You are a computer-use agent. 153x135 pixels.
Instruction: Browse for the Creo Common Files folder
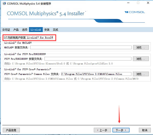(141, 74)
